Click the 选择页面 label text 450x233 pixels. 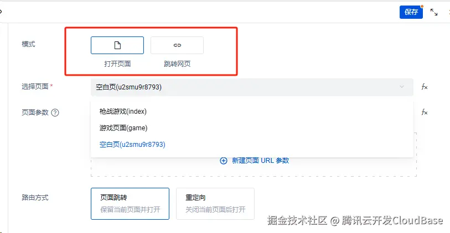[x=35, y=87]
